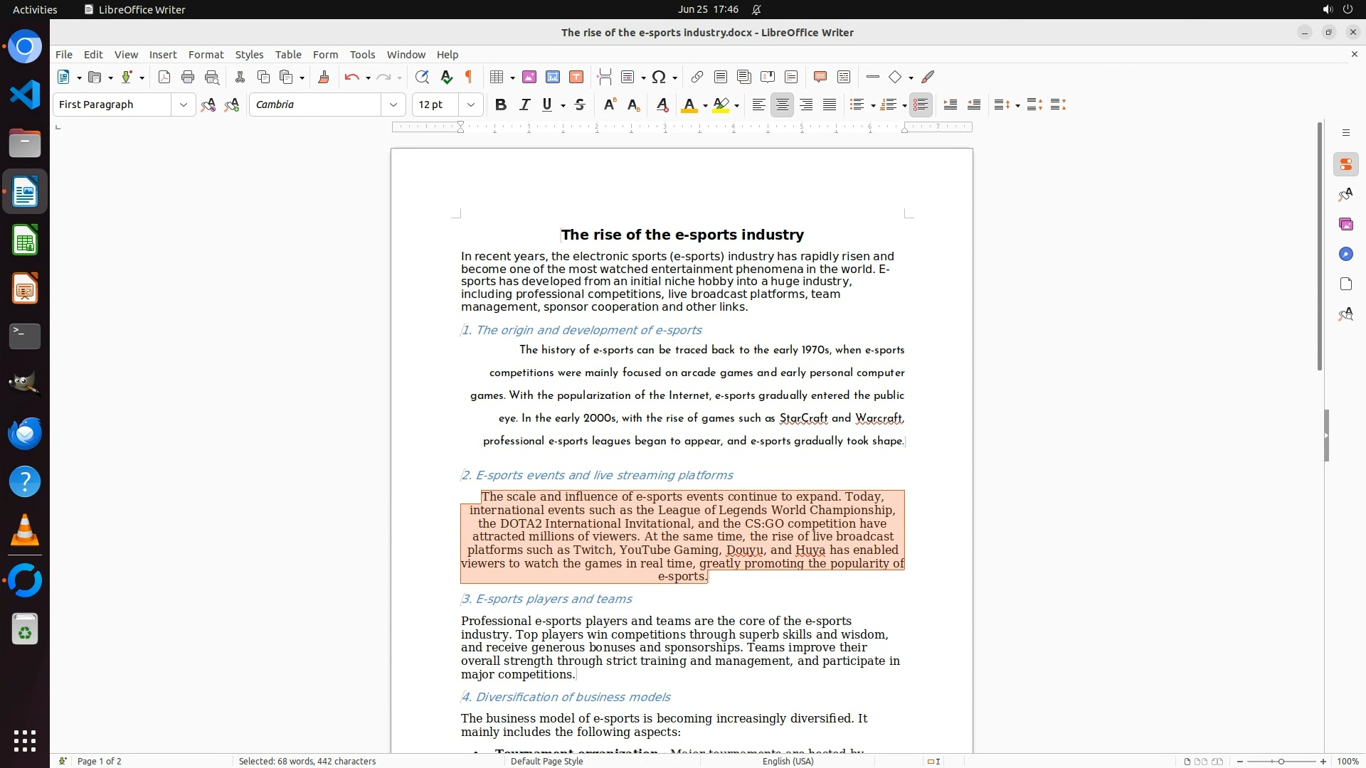Screen dimensions: 1366x768
Task: Open the Special Character omega icon
Action: click(659, 77)
